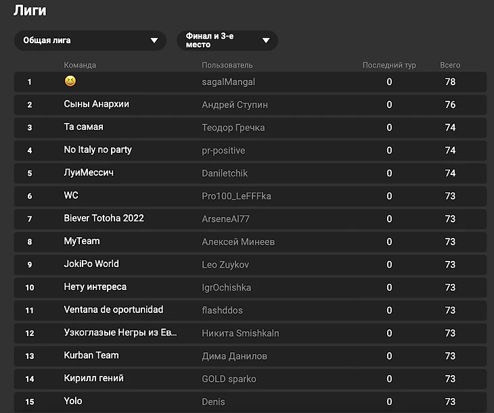Open Ventana de oportunidad team
494x413 pixels.
113,310
